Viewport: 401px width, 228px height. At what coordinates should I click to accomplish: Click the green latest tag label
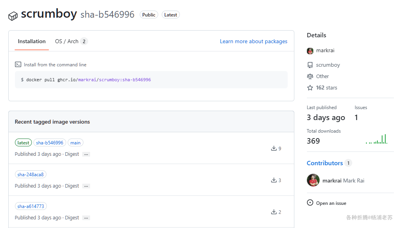(23, 143)
